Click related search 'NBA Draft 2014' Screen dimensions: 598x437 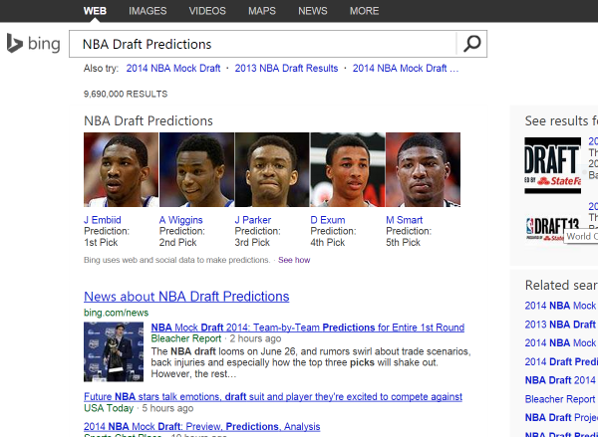pyautogui.click(x=561, y=380)
